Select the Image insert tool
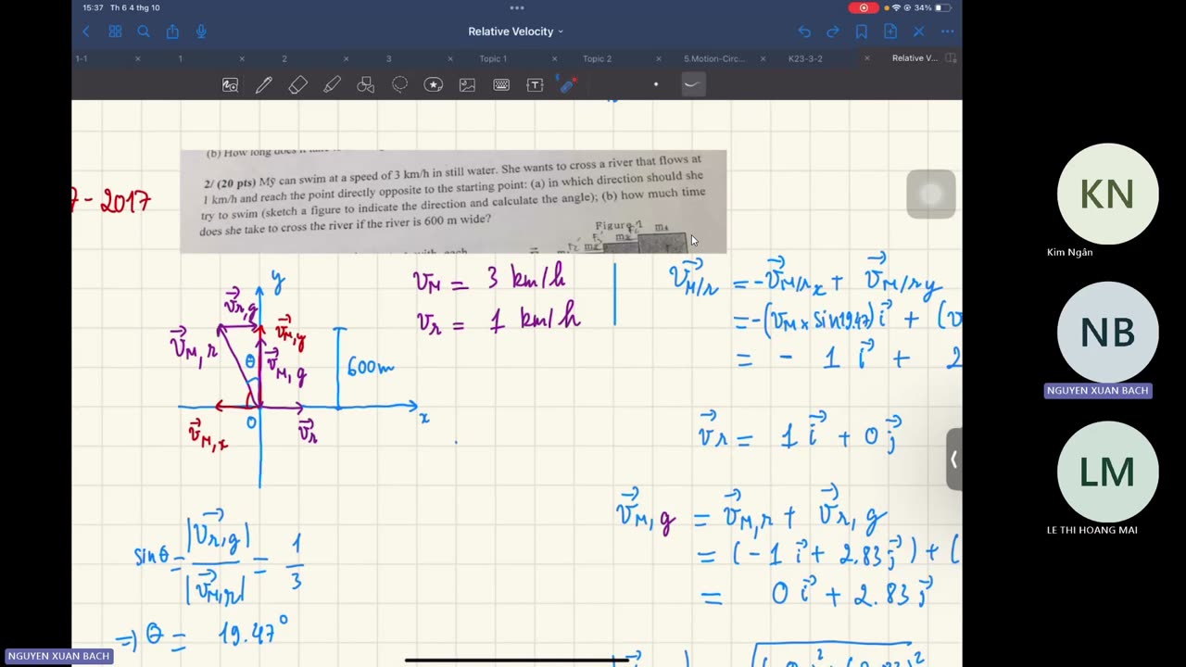Viewport: 1186px width, 667px height. 467,85
